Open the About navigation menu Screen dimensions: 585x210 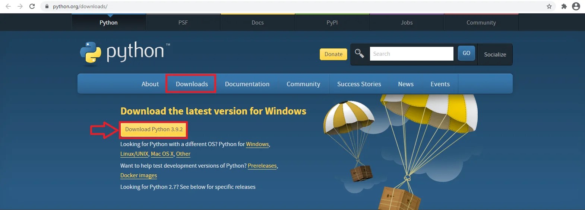point(150,84)
